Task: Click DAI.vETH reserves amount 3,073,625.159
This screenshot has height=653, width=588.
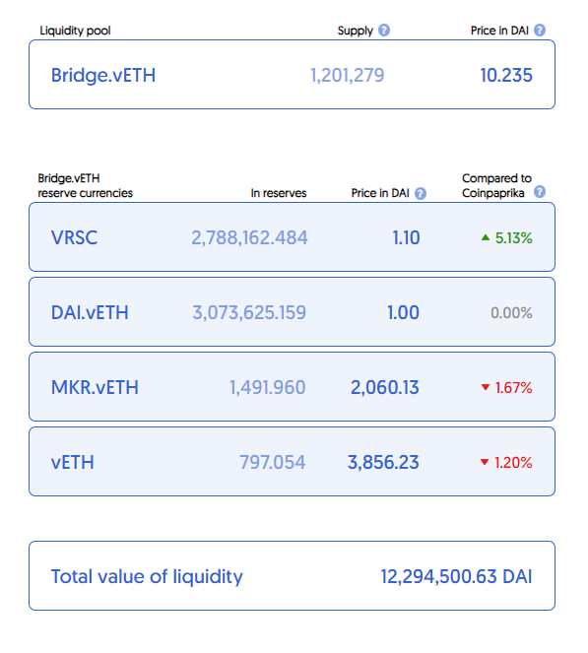Action: pyautogui.click(x=249, y=312)
